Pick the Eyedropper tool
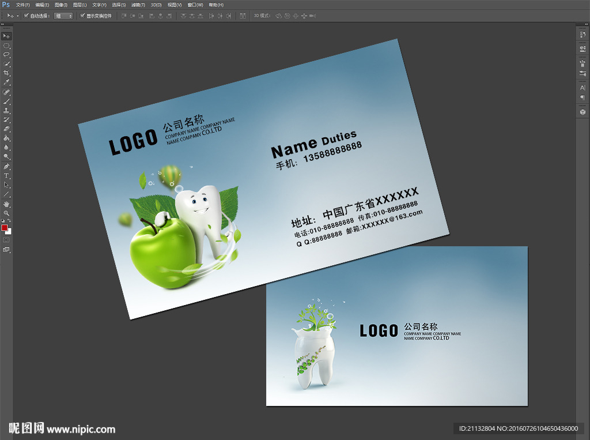Image resolution: width=590 pixels, height=440 pixels. pos(6,82)
